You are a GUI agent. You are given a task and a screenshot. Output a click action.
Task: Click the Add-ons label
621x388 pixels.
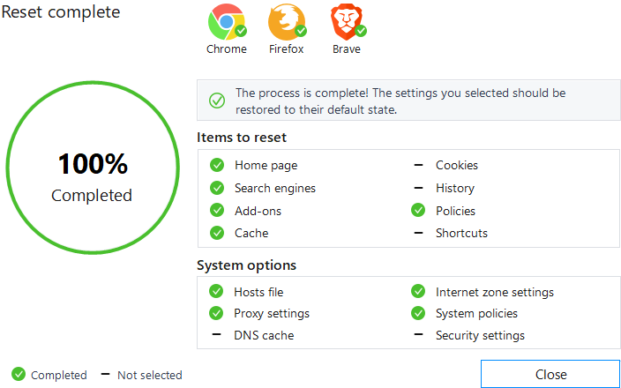pos(258,211)
